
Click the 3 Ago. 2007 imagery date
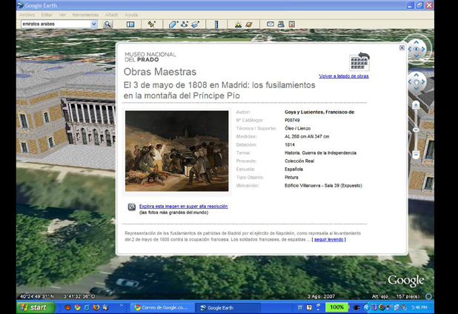(x=321, y=296)
